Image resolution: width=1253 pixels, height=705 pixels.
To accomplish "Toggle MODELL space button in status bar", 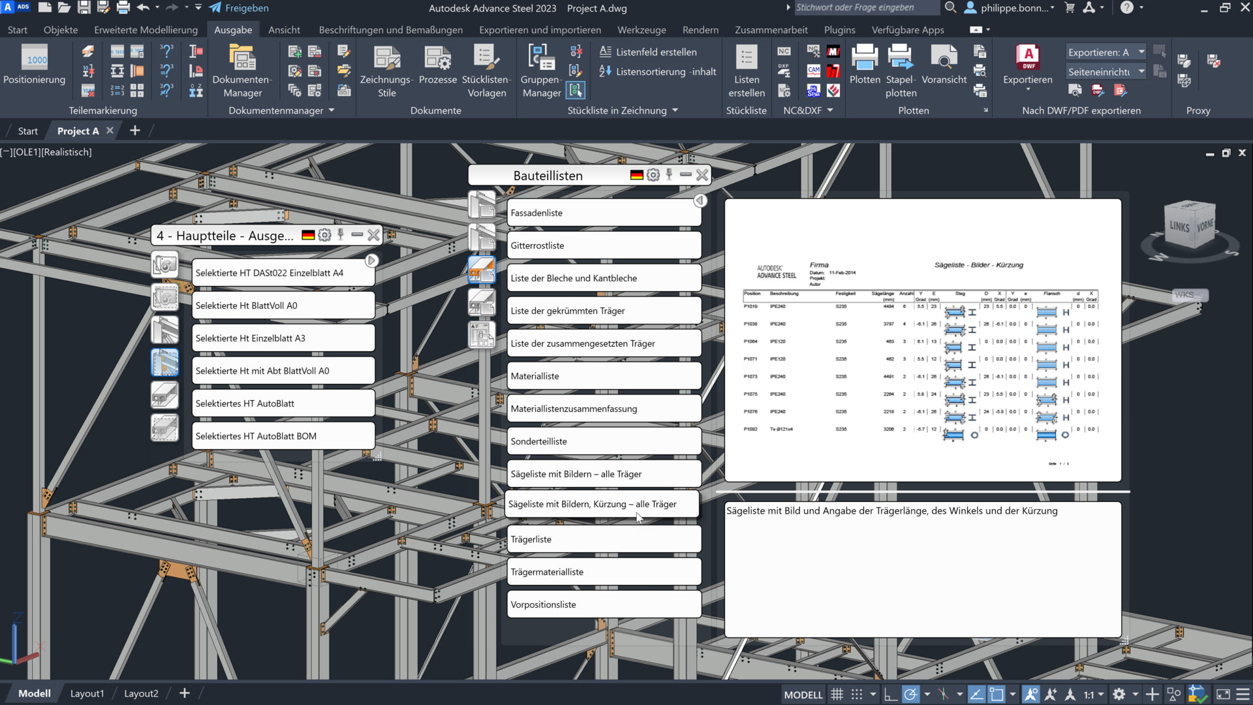I will [803, 695].
